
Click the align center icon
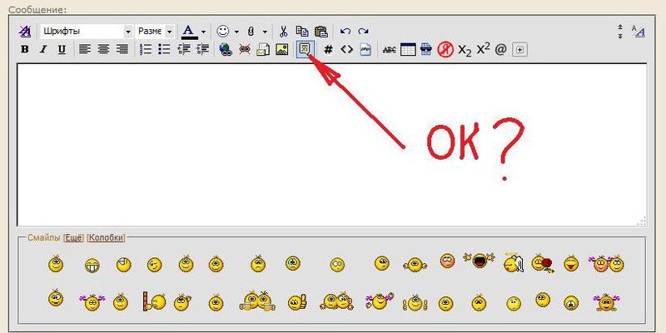click(x=103, y=49)
